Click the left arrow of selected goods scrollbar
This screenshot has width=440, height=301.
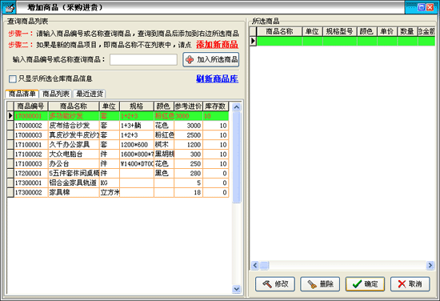click(254, 265)
